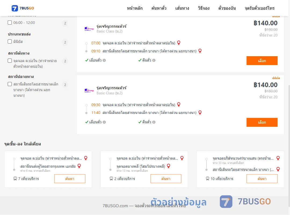Image resolution: width=290 pixels, height=215 pixels.
Task: Click the จุดขึ้น-ลง ใกล้เคียง heading
Action: [x=22, y=144]
